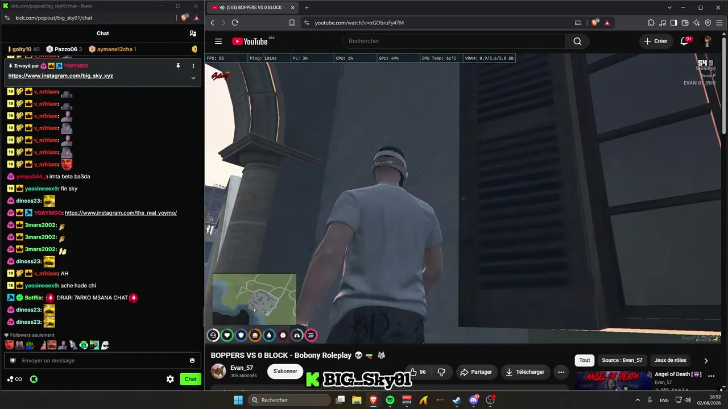728x409 pixels.
Task: Click the green Kick K icon
Action: (34, 379)
